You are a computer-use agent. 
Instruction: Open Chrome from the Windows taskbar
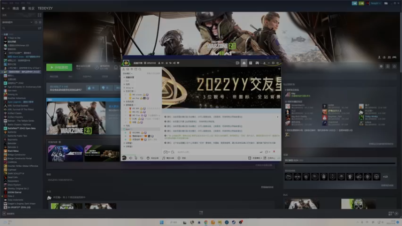coord(206,222)
